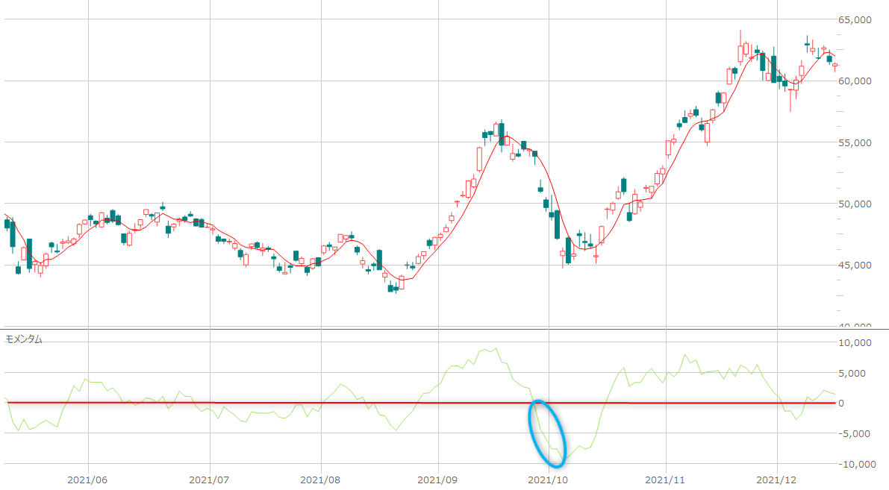
Task: Select the 2021/07 date label
Action: tap(210, 480)
